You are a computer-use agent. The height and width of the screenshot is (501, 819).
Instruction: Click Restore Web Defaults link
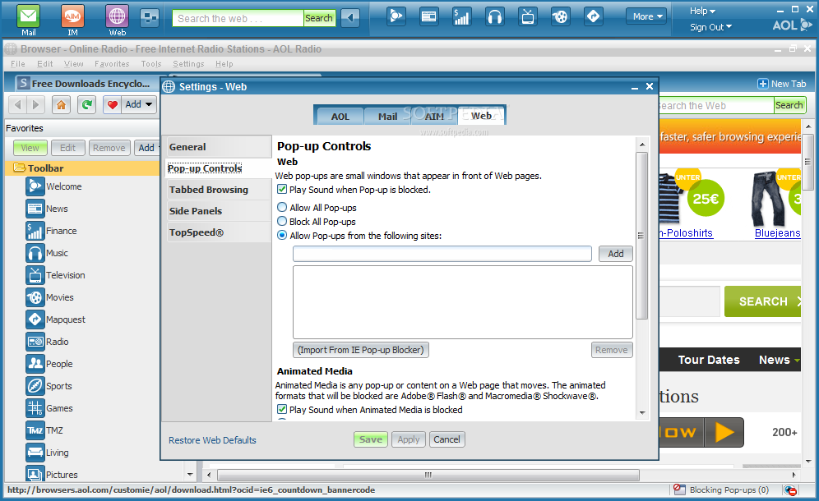click(x=212, y=440)
